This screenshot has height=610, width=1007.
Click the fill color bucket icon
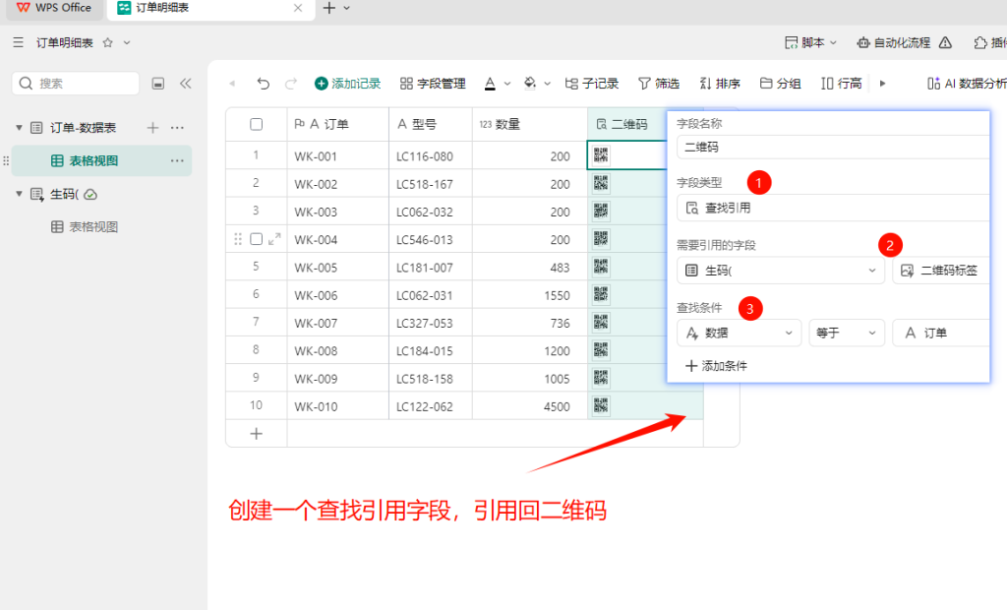pos(530,84)
